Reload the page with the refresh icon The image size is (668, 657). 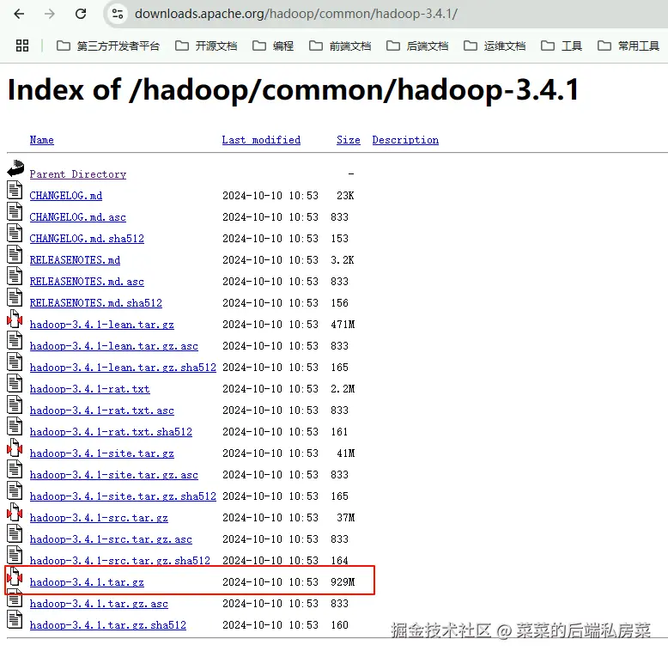pos(81,14)
